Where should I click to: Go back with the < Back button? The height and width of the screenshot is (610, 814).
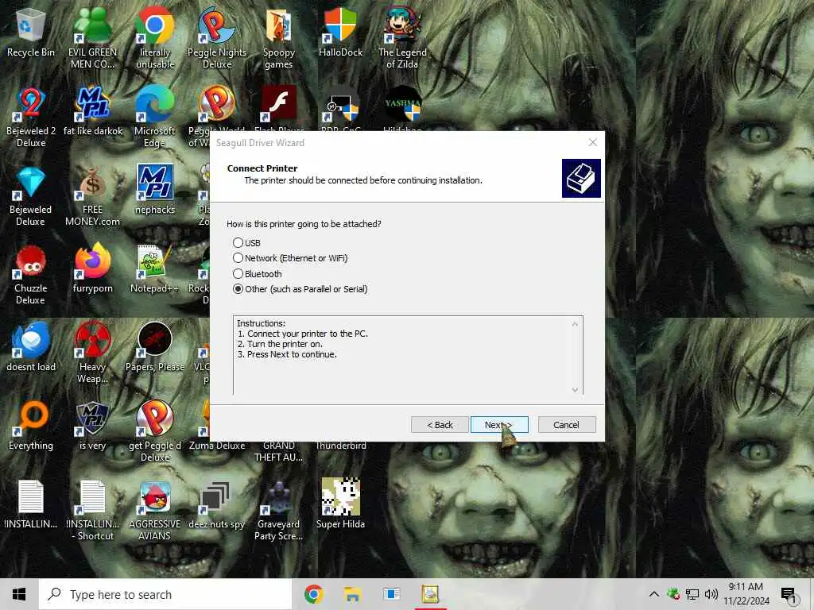tap(440, 425)
